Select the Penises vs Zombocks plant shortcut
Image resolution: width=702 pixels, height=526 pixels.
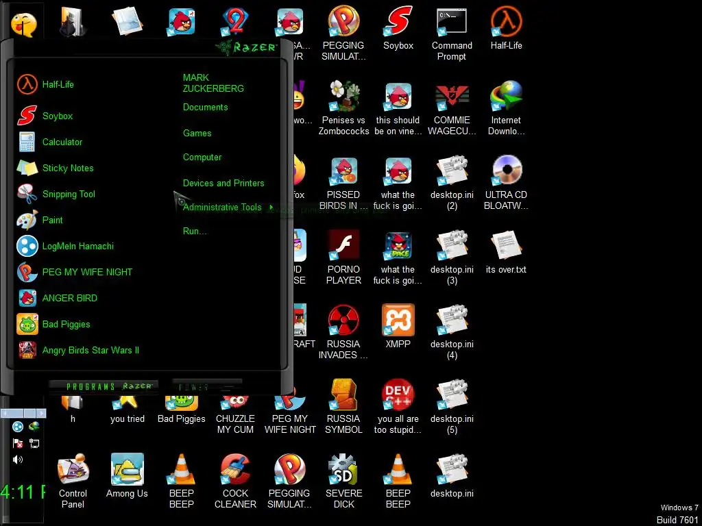point(343,108)
